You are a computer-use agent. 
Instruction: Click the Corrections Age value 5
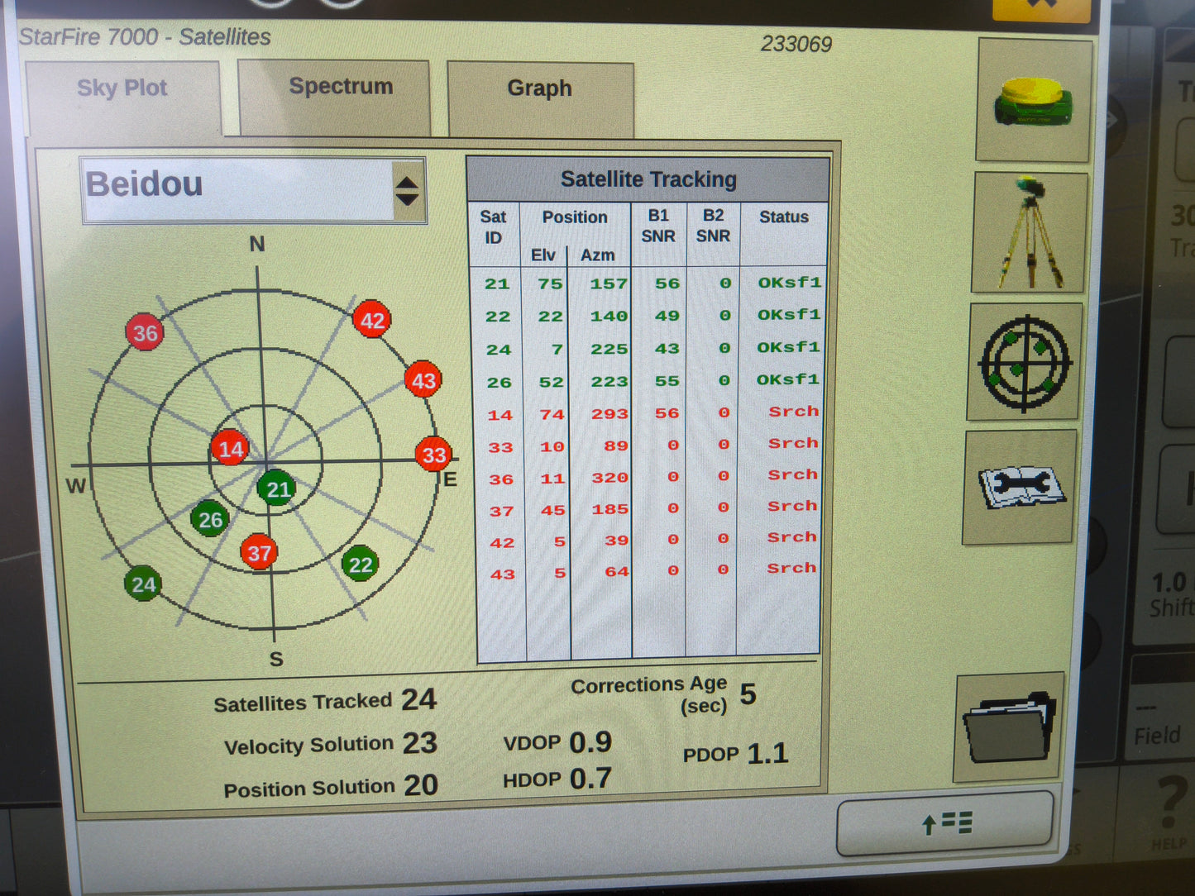[748, 694]
